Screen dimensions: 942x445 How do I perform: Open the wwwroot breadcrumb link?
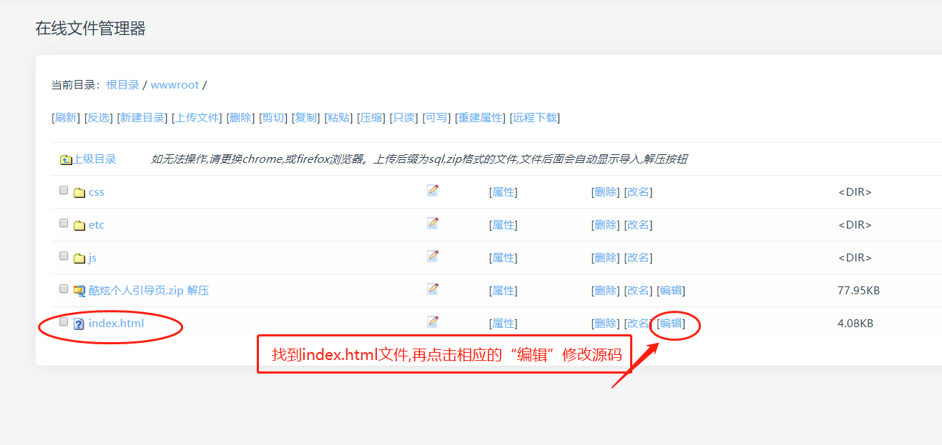tap(175, 84)
